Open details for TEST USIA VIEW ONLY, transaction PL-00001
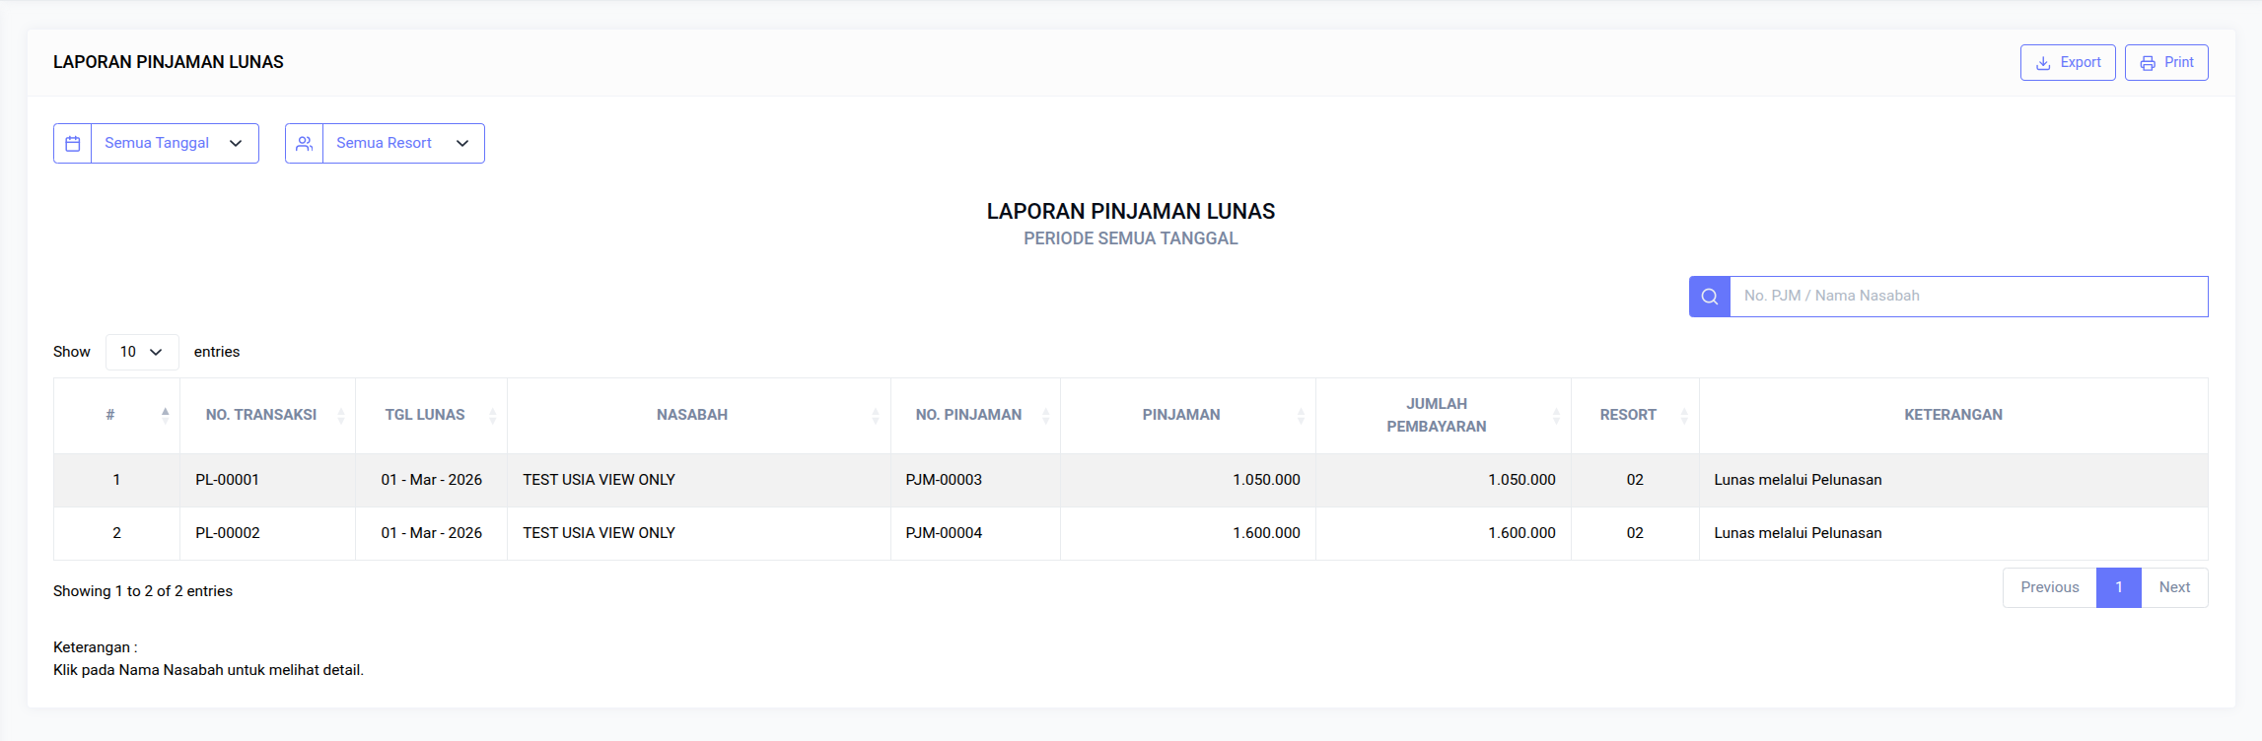 (599, 480)
